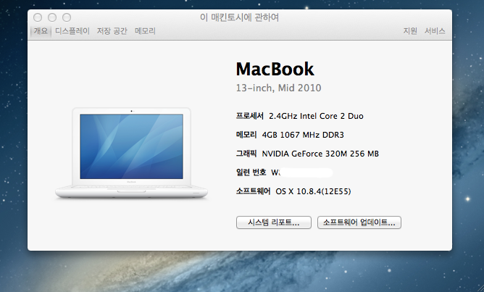Click the green zoom window button

coord(66,17)
